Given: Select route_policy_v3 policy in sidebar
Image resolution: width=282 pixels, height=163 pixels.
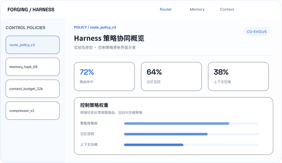Looking at the screenshot, I should (x=33, y=45).
